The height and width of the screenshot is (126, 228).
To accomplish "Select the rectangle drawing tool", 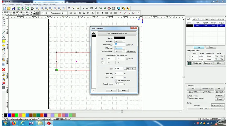I will [x=4, y=41].
